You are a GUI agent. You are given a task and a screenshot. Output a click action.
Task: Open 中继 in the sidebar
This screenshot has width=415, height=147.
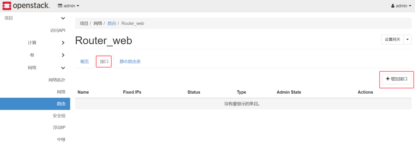pyautogui.click(x=61, y=140)
